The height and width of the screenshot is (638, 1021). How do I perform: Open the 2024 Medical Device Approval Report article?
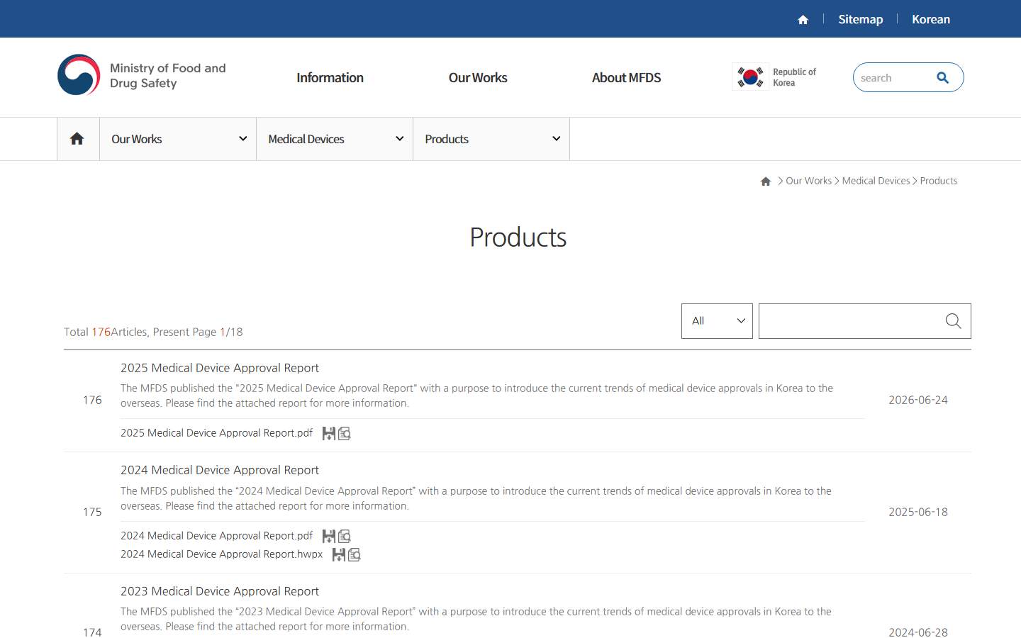(x=220, y=470)
